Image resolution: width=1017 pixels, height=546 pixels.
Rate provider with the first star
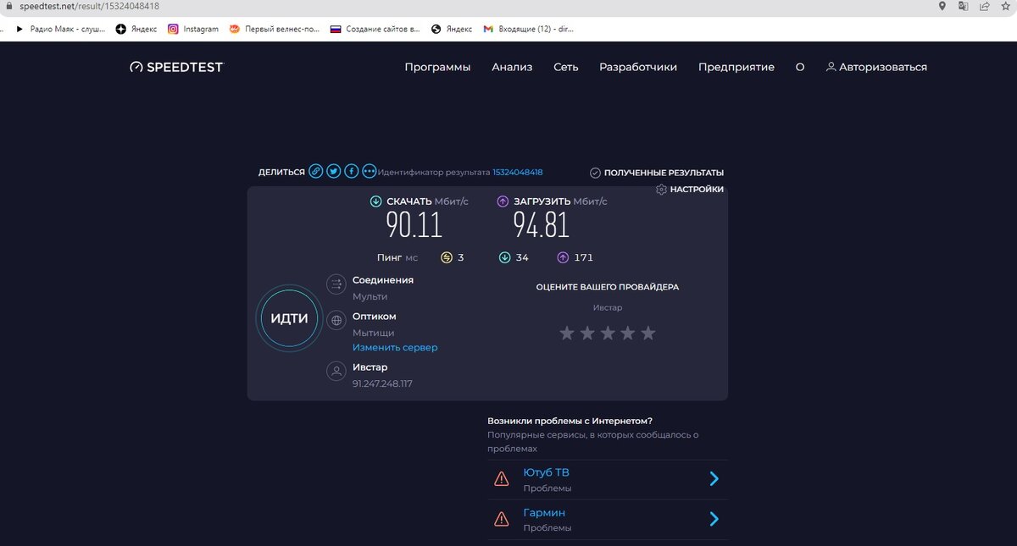pos(567,334)
